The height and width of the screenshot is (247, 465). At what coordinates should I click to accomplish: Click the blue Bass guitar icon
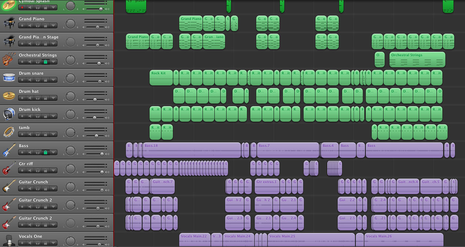(x=9, y=150)
